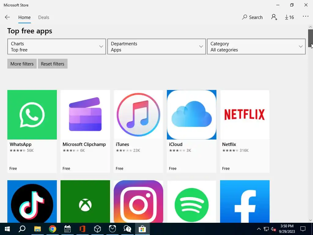Switch to the Deals tab
This screenshot has width=313, height=235.
point(44,17)
